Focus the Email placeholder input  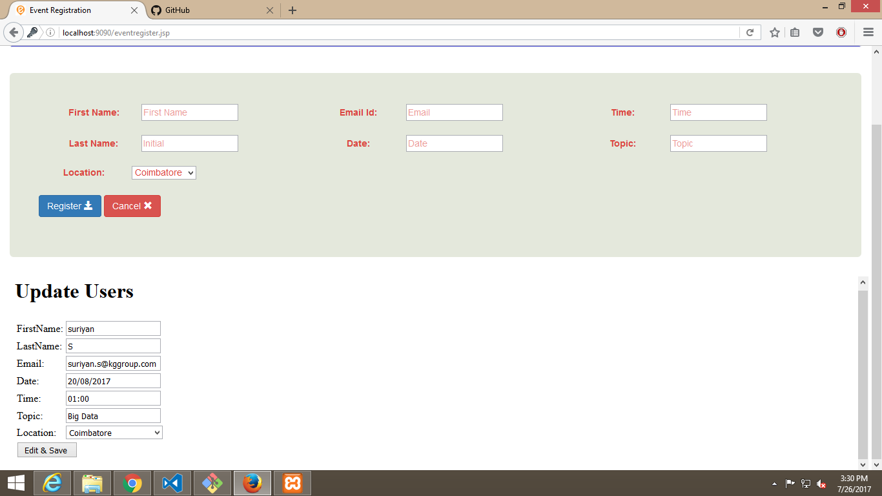coord(455,112)
